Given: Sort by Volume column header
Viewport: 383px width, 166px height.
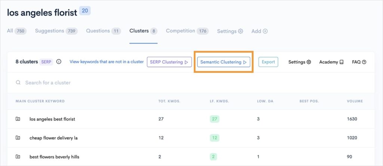Looking at the screenshot, I should click(x=355, y=101).
